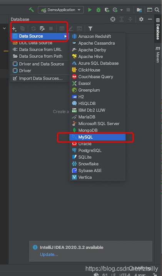Click the Database filter funnel icon
This screenshot has width=162, height=276.
point(90,29)
